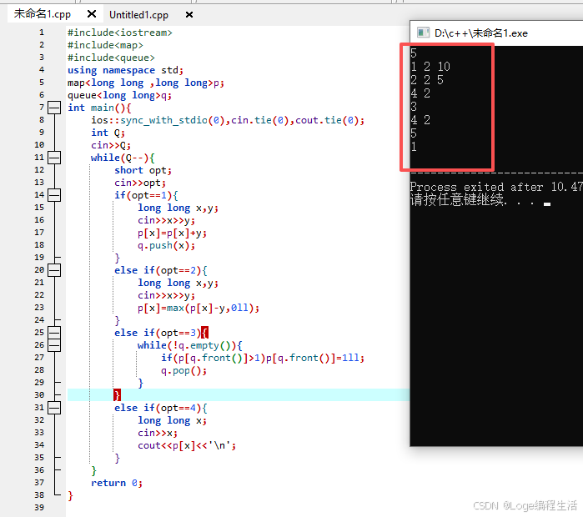The width and height of the screenshot is (583, 517).
Task: Click console output line '2 2 5'
Action: coord(427,80)
